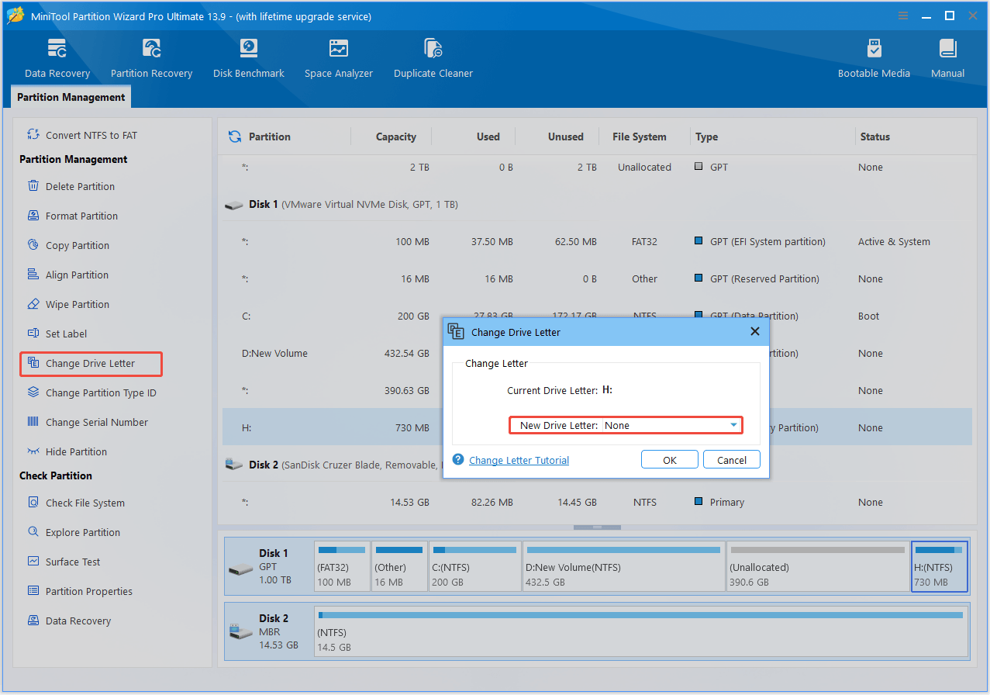Click the H:(NTFS) 730 MB block in disk map
990x695 pixels.
pyautogui.click(x=940, y=566)
